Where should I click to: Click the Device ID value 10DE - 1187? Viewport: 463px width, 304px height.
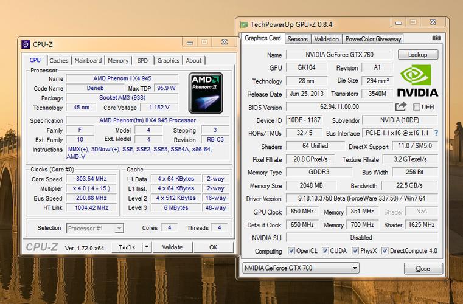[304, 120]
